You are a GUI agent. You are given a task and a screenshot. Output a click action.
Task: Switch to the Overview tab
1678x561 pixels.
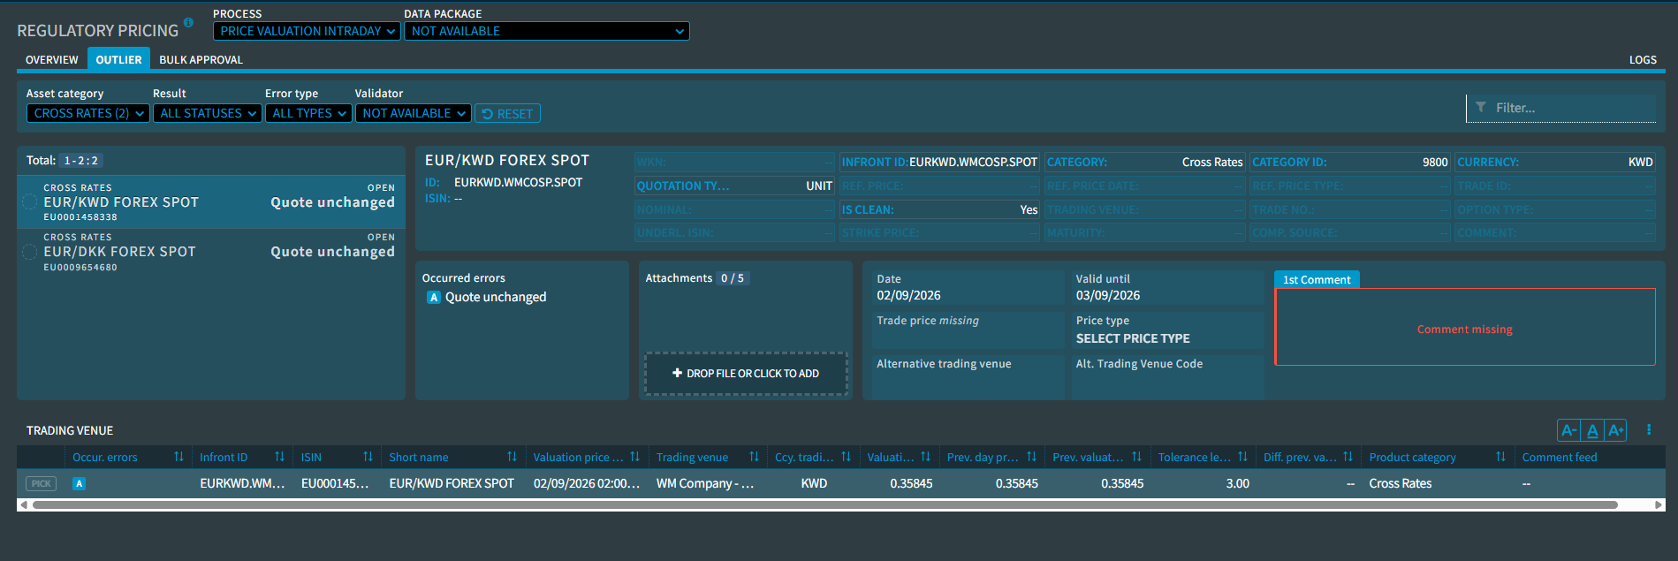[x=51, y=59]
